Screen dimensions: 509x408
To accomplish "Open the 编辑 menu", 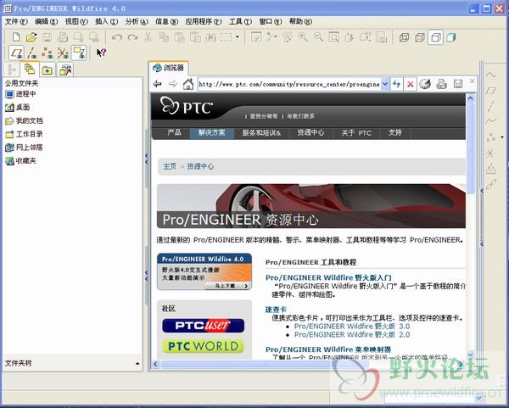I will 46,21.
